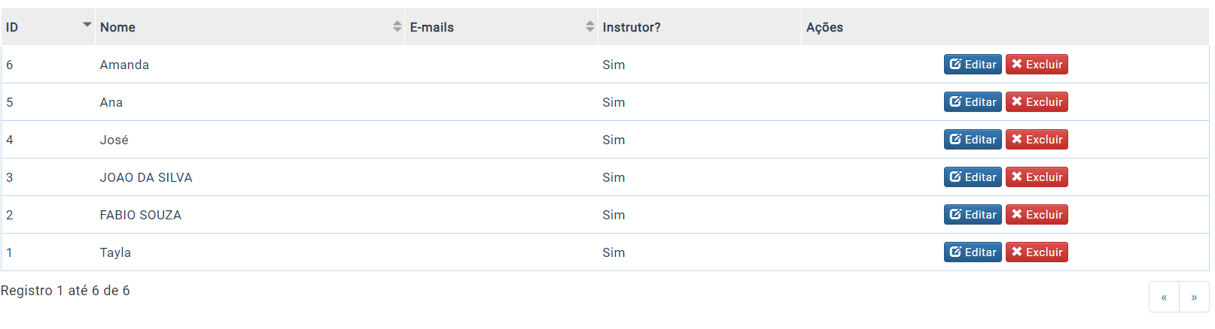Click Excluir for Ana
Screen dimensions: 1215x329
1037,102
